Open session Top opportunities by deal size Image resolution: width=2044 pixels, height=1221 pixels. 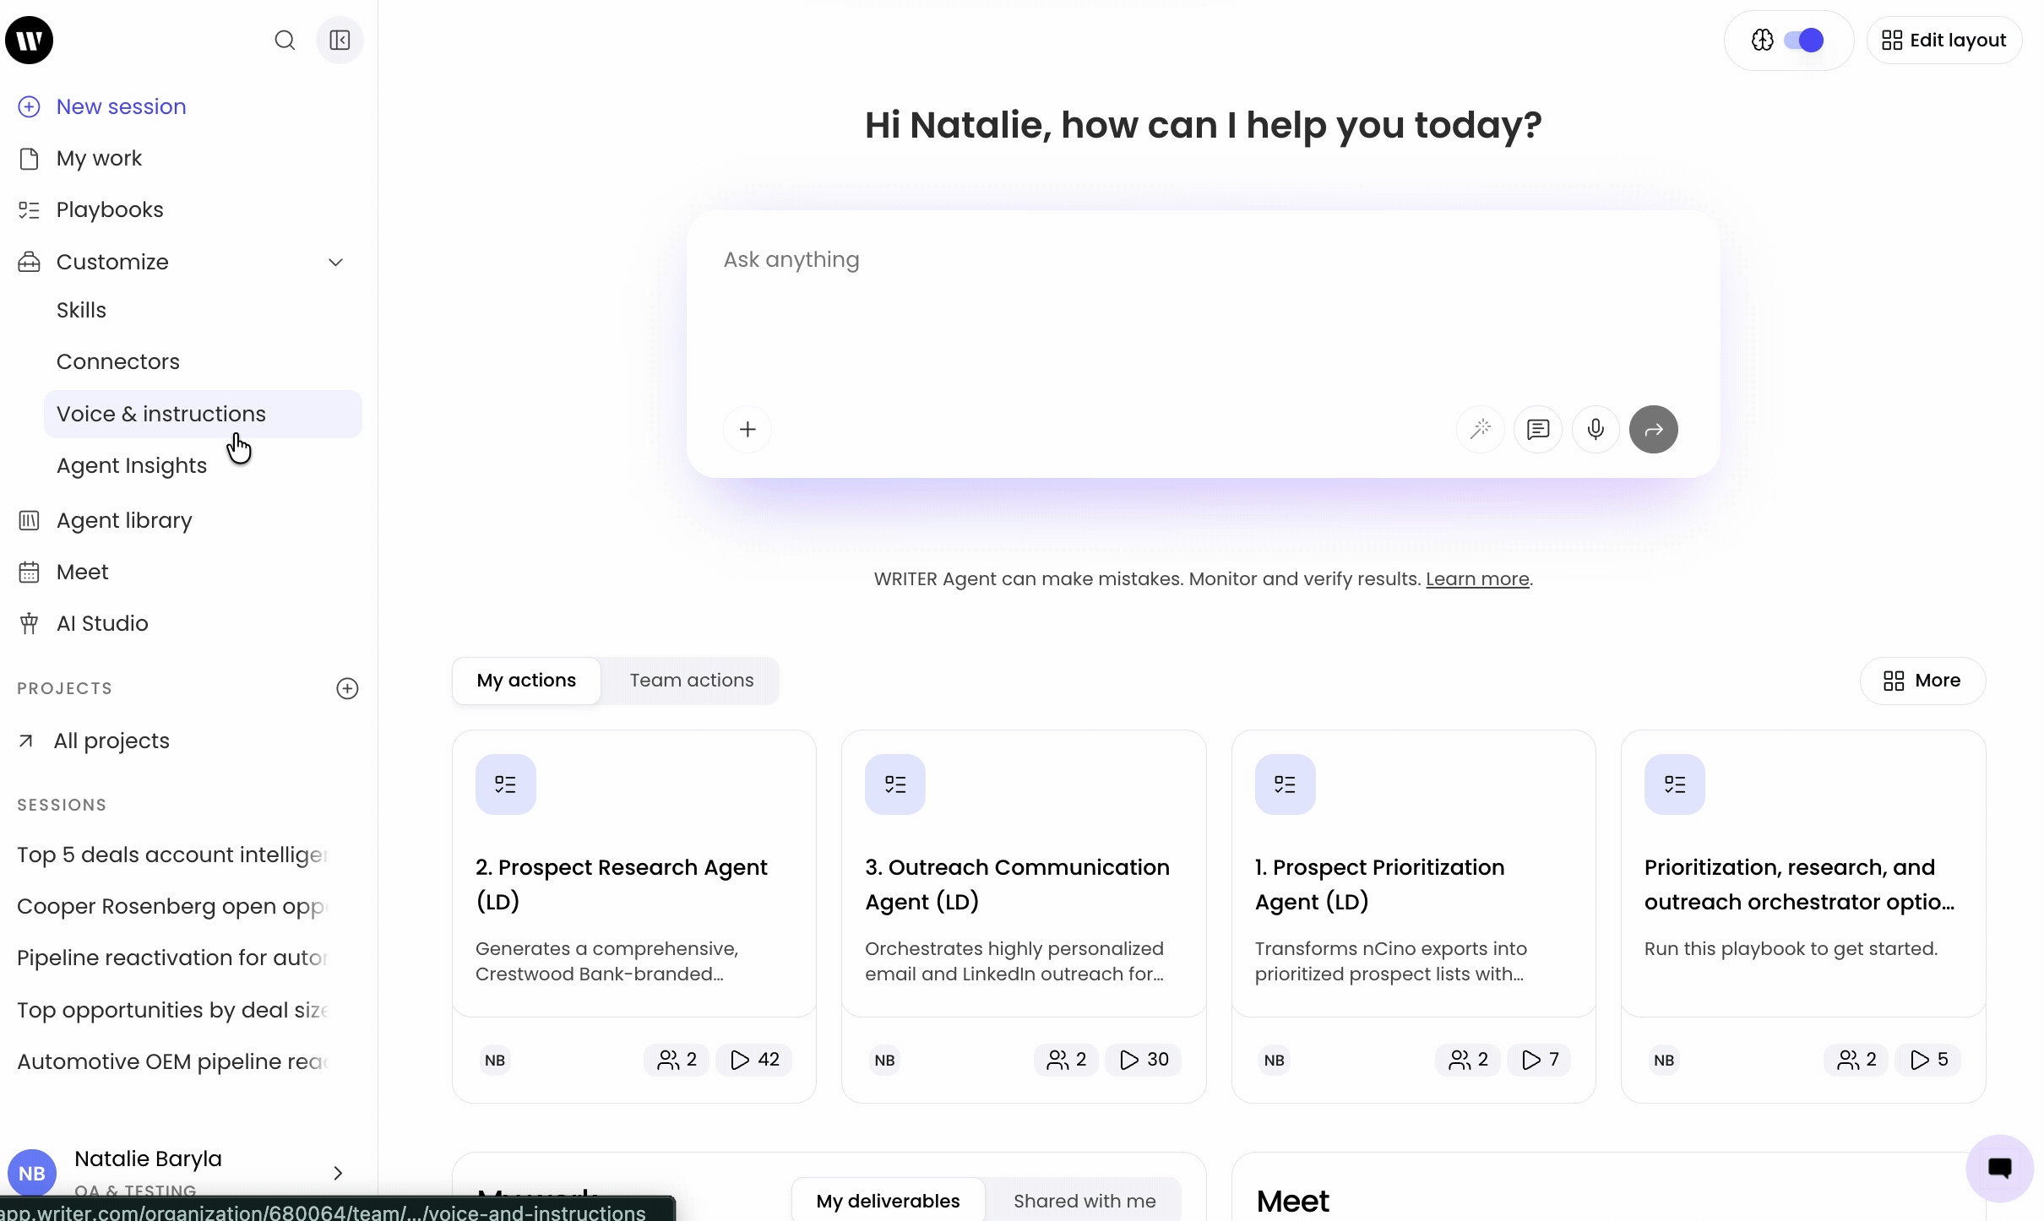click(172, 1011)
